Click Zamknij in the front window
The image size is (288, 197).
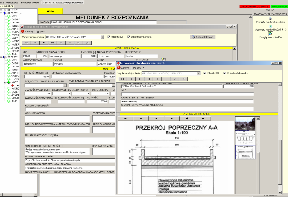(x=123, y=68)
